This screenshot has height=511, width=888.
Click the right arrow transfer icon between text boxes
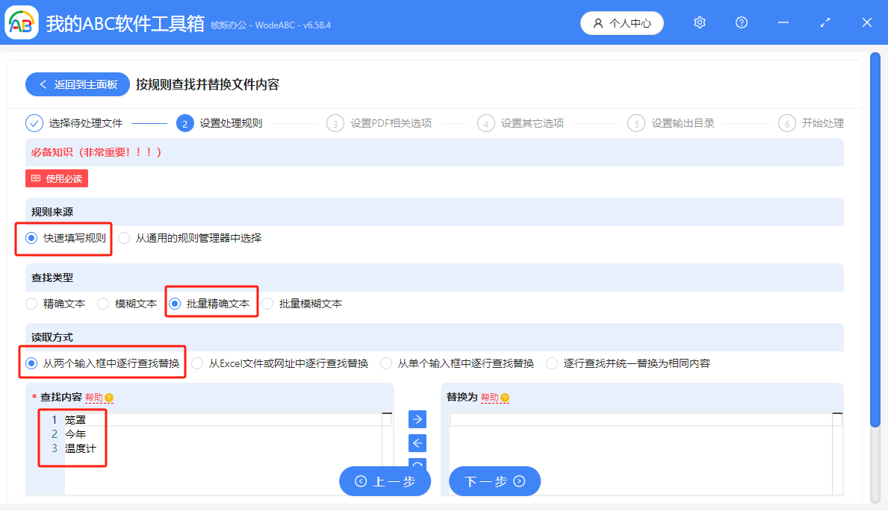417,419
